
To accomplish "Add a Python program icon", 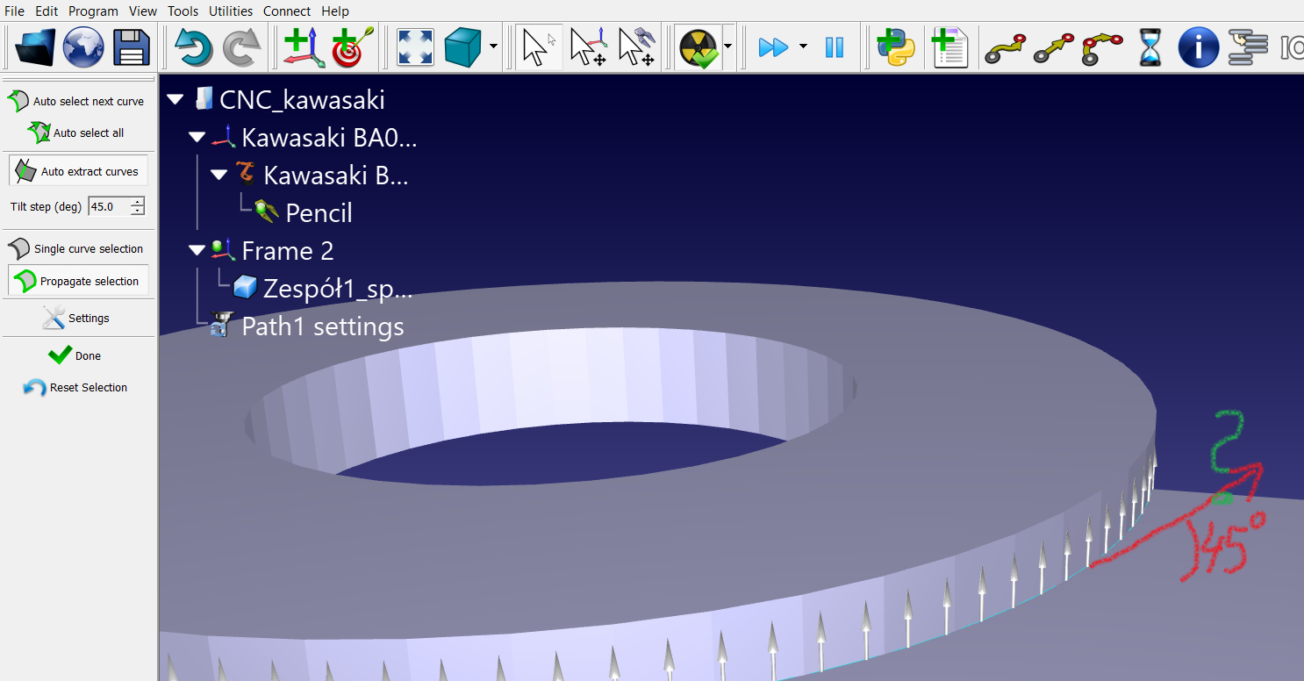I will tap(896, 47).
